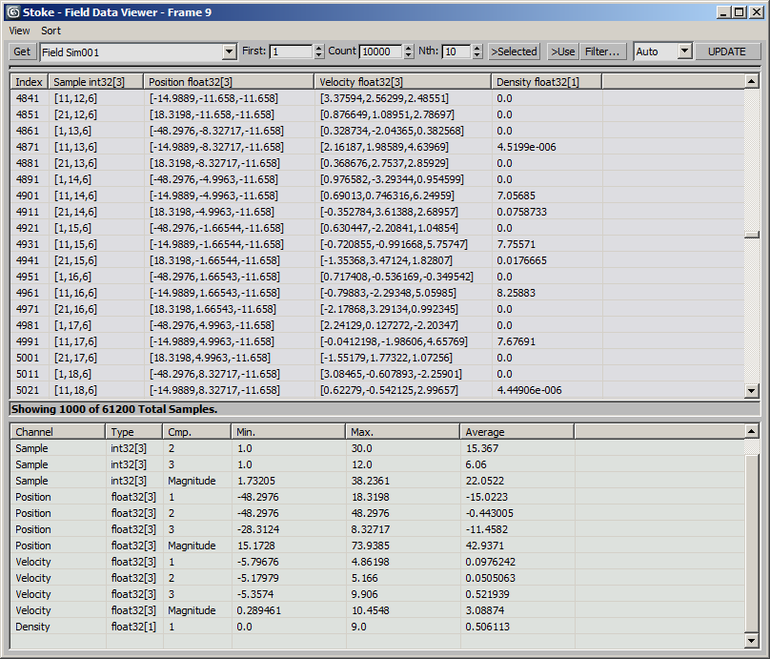Screen dimensions: 770x659
Task: Select row with index 5021
Action: [x=377, y=390]
